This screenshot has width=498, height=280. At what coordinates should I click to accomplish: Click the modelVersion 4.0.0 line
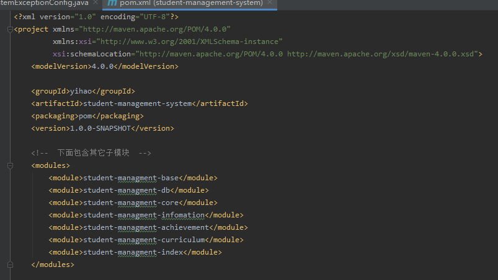coord(105,66)
